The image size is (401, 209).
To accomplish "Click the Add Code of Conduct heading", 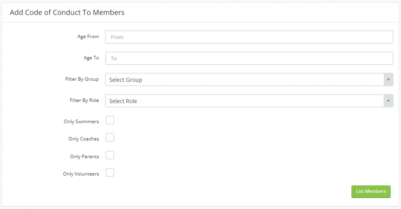I will tap(67, 12).
